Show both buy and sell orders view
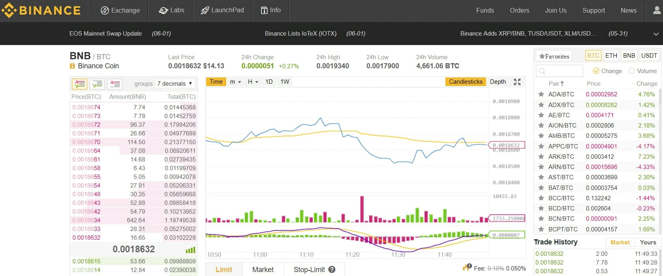This screenshot has width=663, height=276. pos(79,84)
